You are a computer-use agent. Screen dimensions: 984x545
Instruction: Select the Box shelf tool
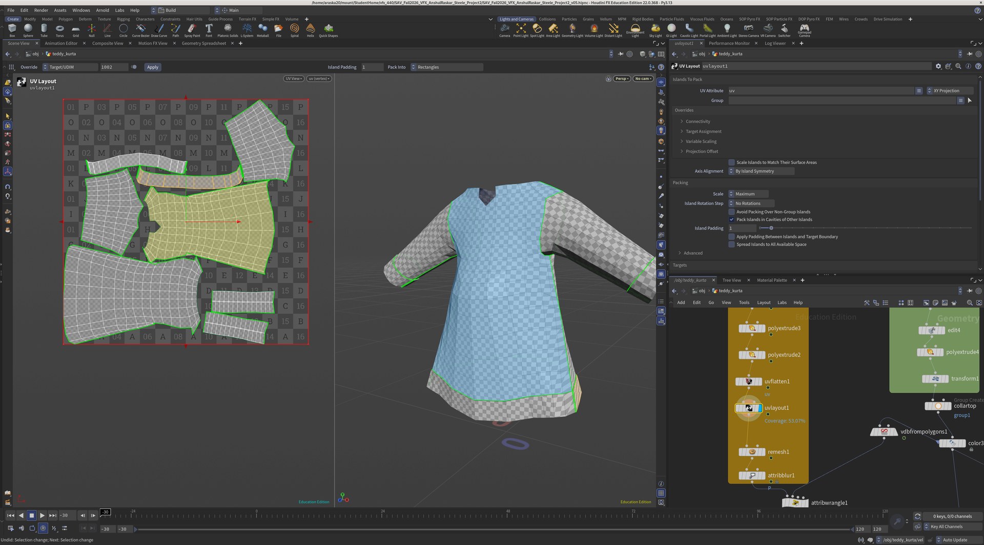click(x=12, y=30)
